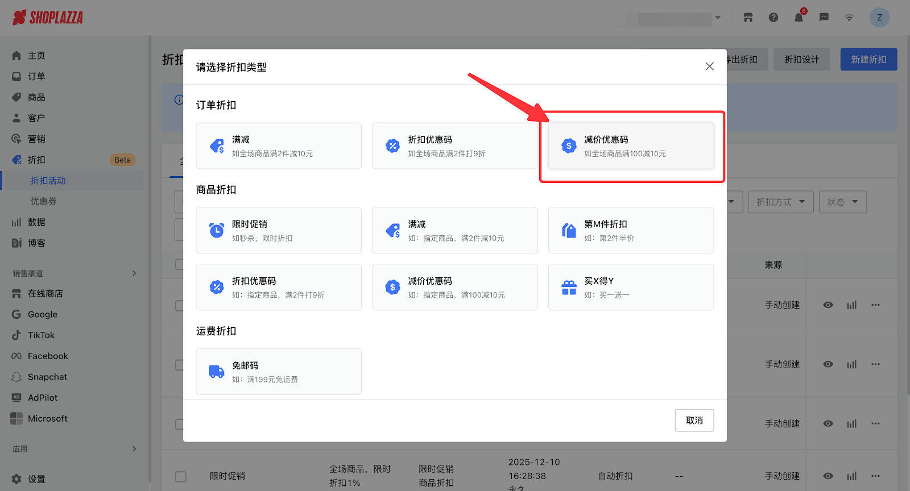Open the three-dot more menu in second row
Image resolution: width=910 pixels, height=491 pixels.
(875, 364)
